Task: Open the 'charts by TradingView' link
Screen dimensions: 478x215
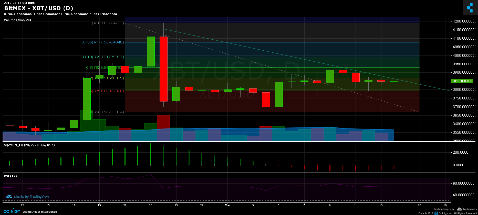Action: pyautogui.click(x=31, y=197)
